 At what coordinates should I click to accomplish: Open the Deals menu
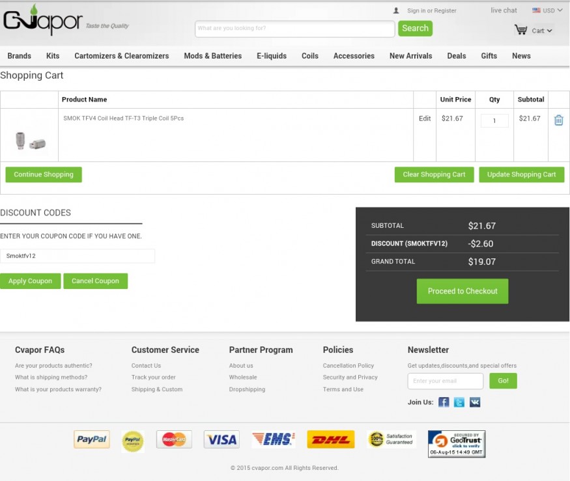pos(457,56)
